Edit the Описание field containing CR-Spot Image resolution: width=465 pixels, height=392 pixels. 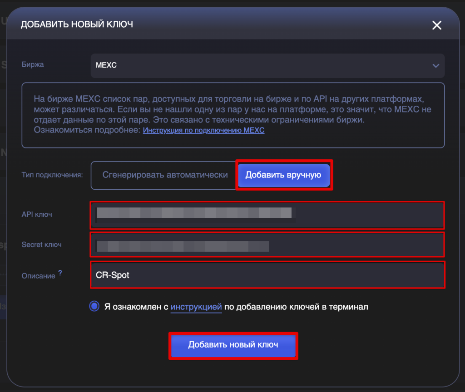pyautogui.click(x=267, y=275)
